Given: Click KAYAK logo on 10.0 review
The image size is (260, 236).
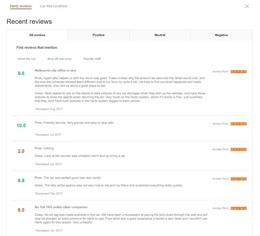Looking at the screenshot, I should [x=238, y=124].
